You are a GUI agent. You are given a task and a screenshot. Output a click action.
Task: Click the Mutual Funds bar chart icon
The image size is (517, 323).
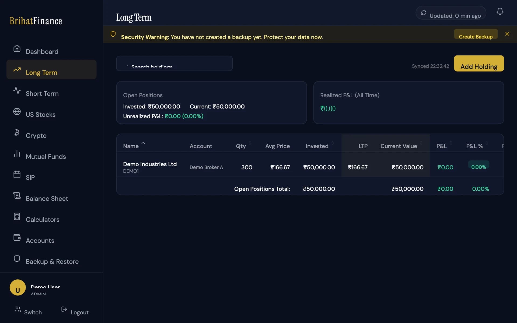click(17, 153)
